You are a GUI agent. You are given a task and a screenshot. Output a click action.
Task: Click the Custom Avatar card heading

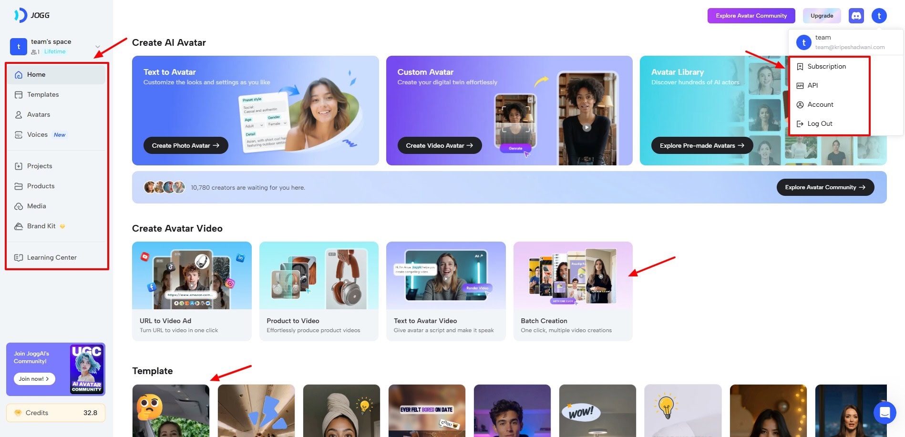pos(425,72)
